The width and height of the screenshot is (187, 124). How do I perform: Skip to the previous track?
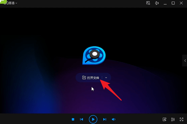coord(82,119)
